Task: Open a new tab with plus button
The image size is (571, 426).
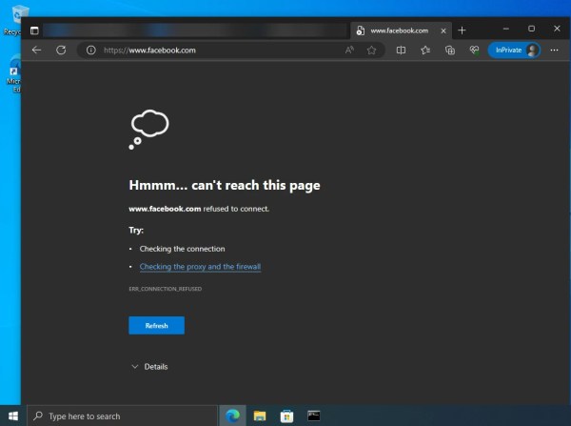Action: 462,30
